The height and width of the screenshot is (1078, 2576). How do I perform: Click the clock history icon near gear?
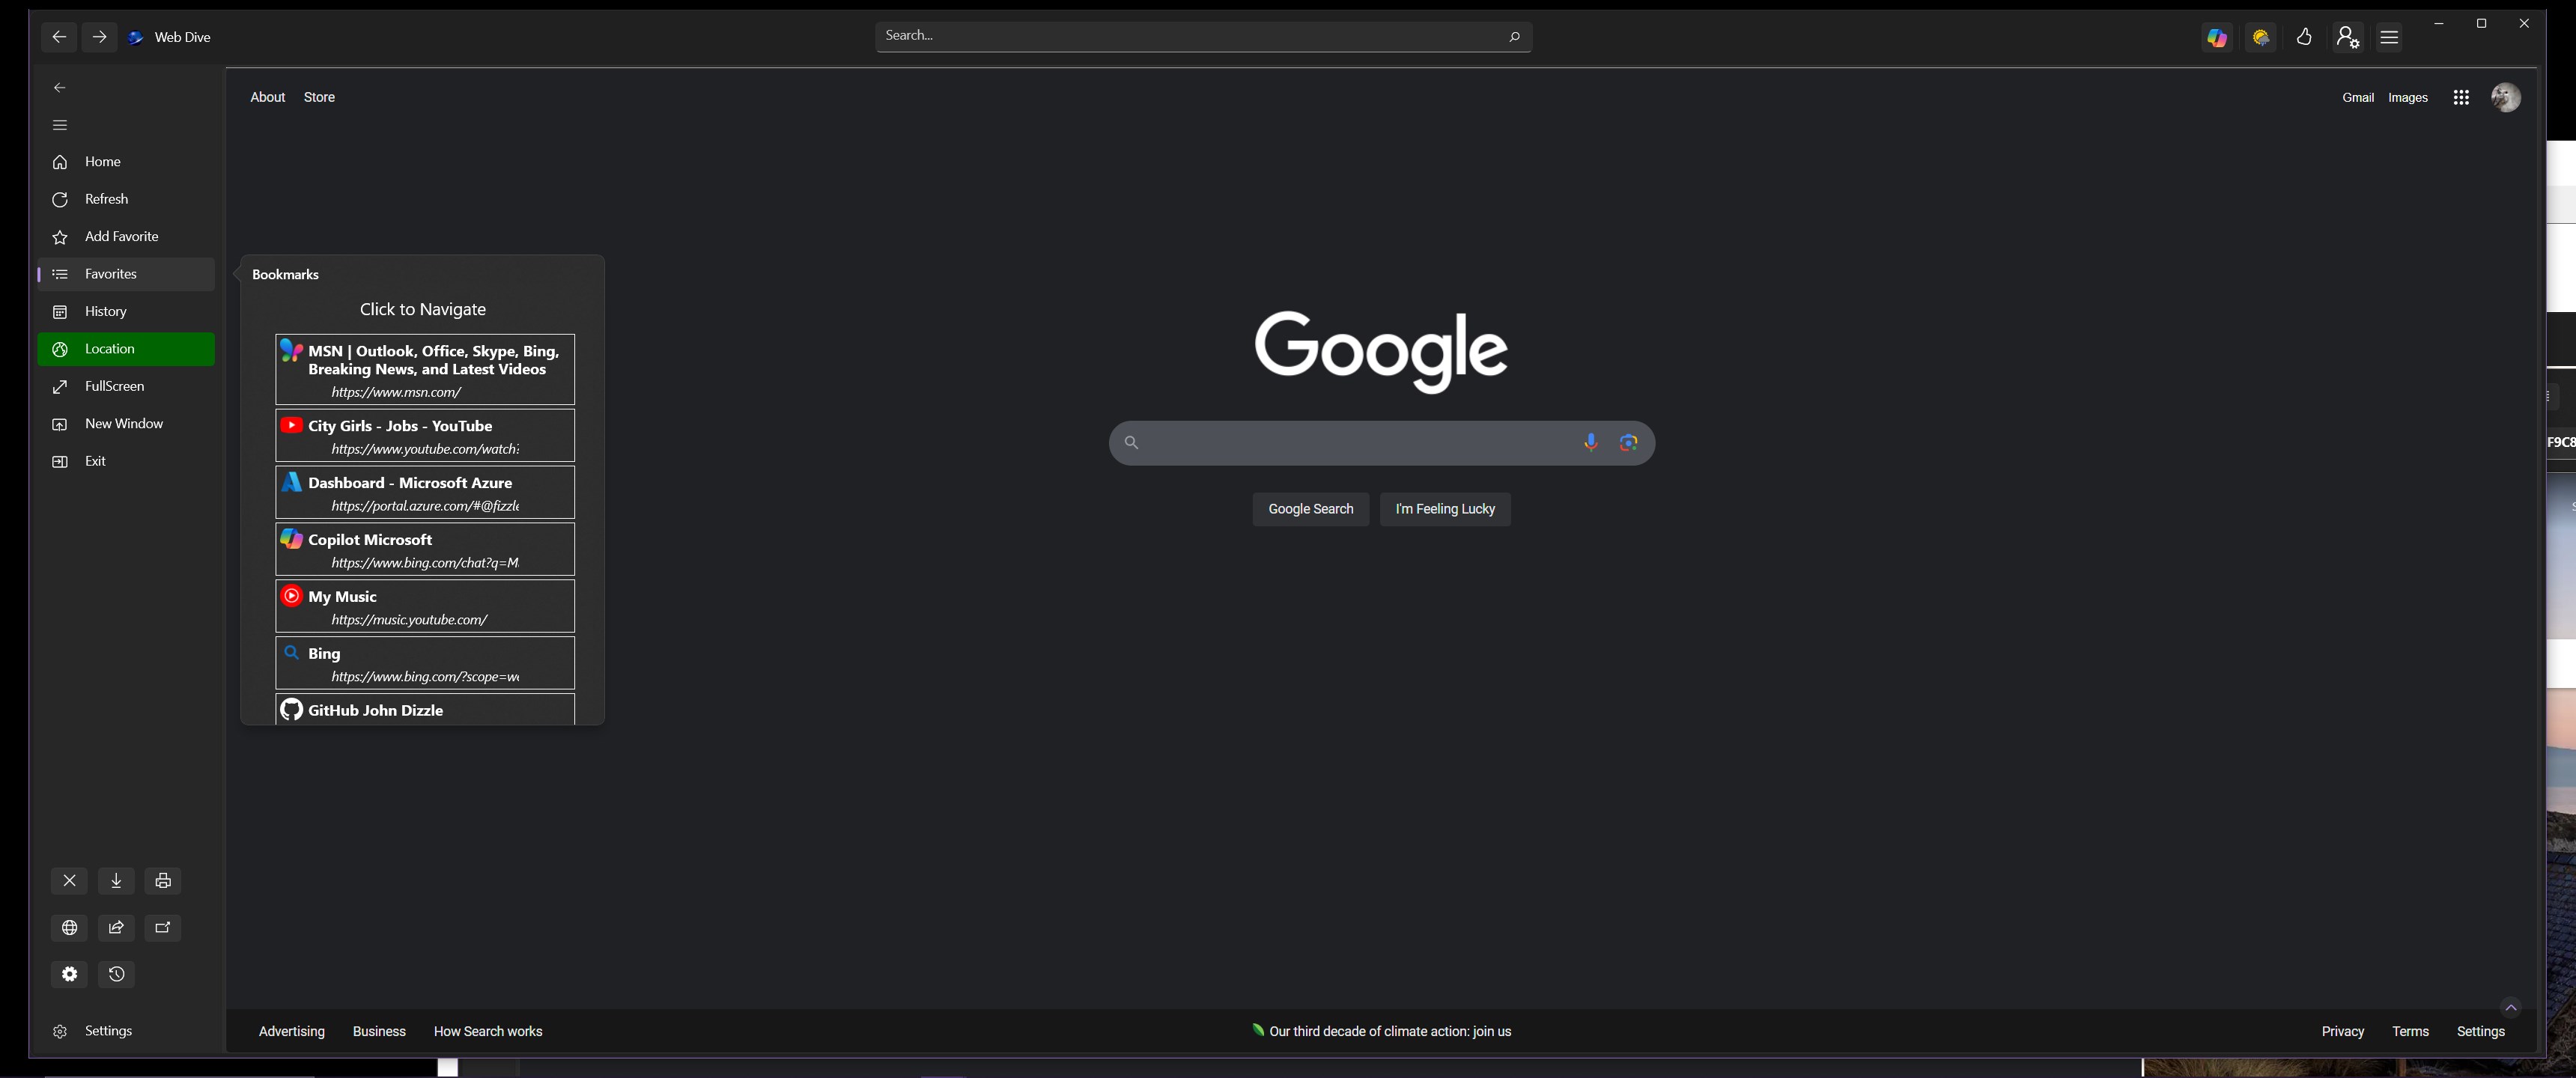(x=116, y=975)
